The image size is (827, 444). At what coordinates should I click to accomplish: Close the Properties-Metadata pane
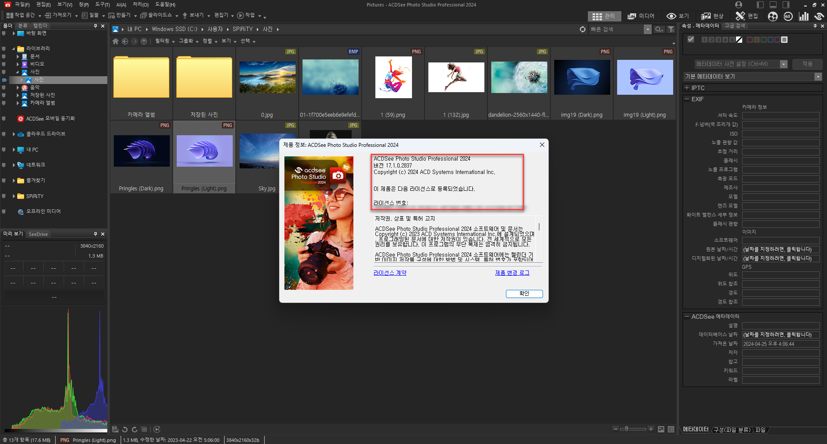822,26
